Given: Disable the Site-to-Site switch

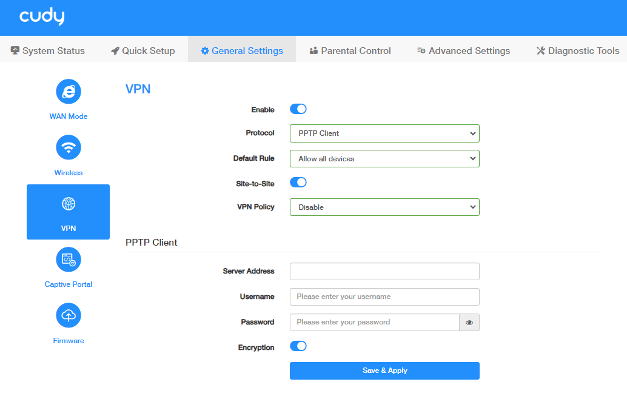Looking at the screenshot, I should (298, 182).
